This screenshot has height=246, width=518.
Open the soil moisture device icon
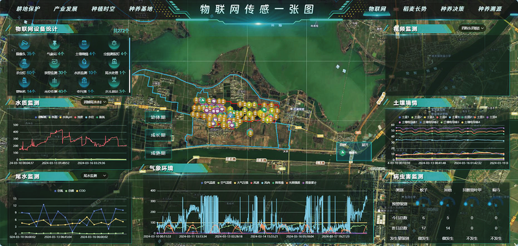(85, 44)
